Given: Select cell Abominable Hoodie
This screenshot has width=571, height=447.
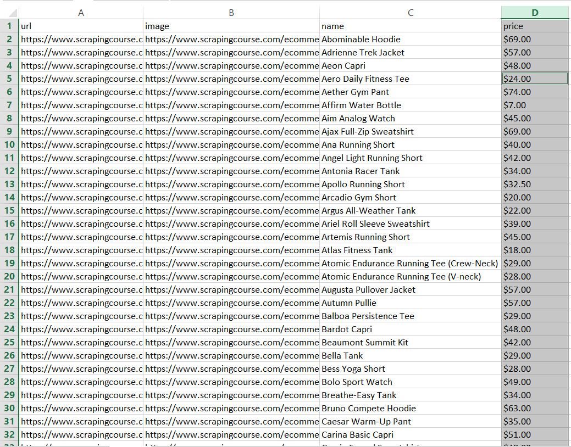Looking at the screenshot, I should pos(411,39).
